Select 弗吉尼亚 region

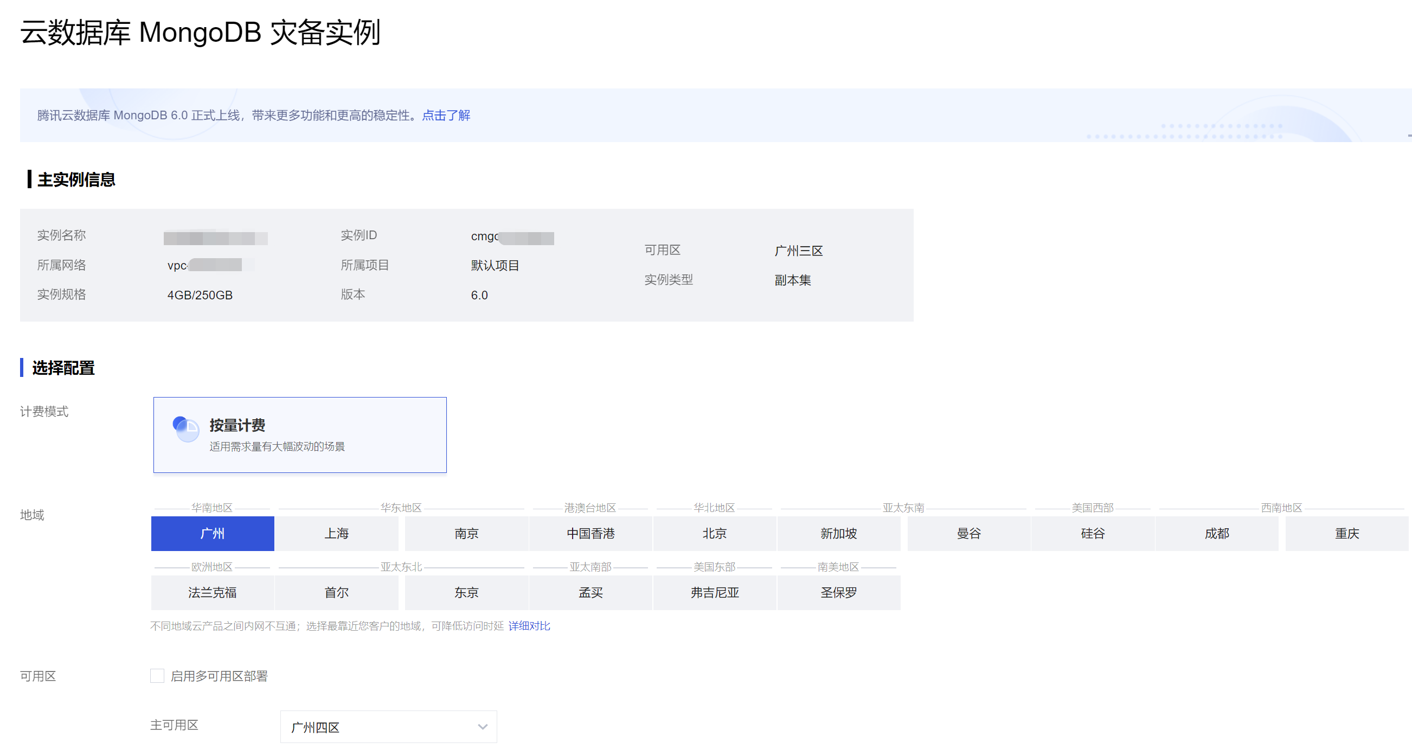714,592
